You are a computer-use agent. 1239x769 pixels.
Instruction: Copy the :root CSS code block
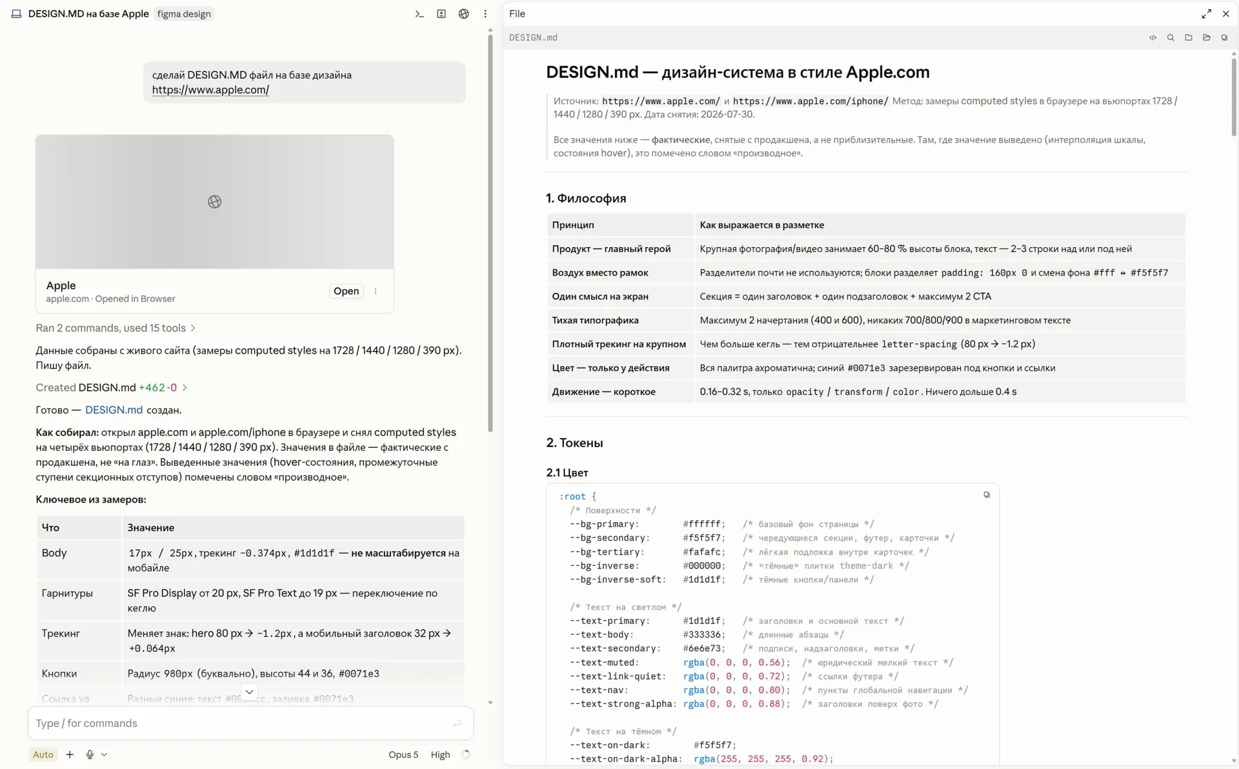tap(987, 495)
